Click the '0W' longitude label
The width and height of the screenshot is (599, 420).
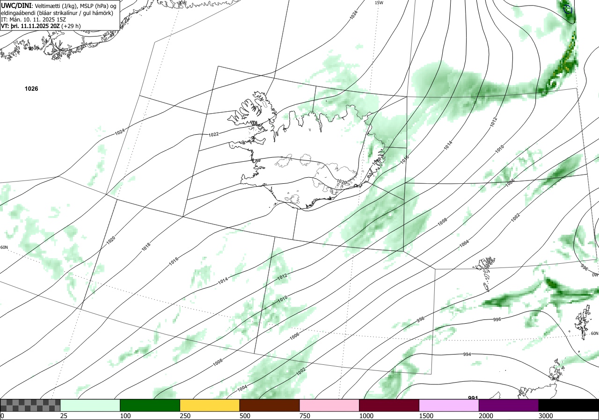coord(595,275)
